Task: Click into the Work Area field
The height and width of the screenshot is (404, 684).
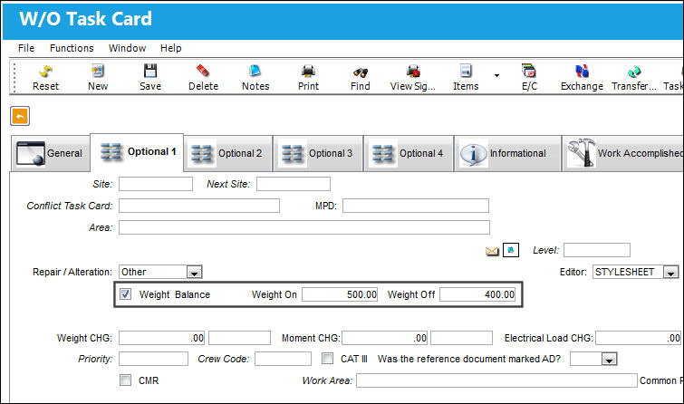Action: (x=496, y=380)
